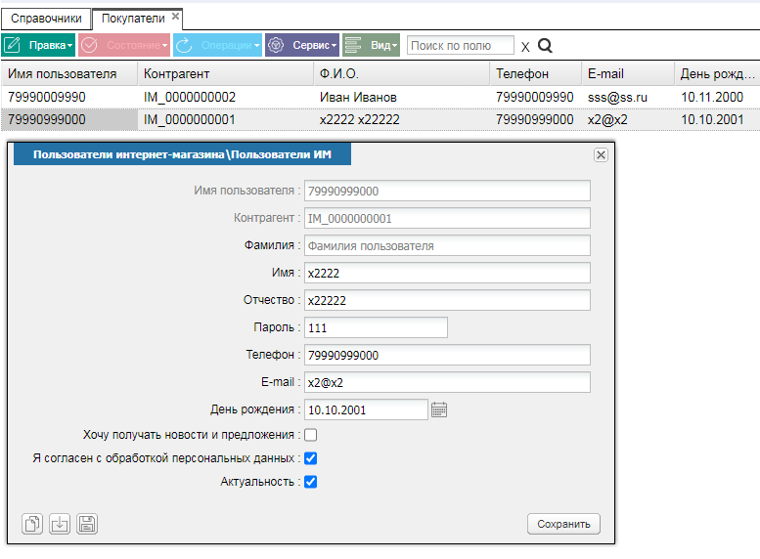Click the Телефон input field in dialog
The image size is (760, 559).
[x=447, y=355]
